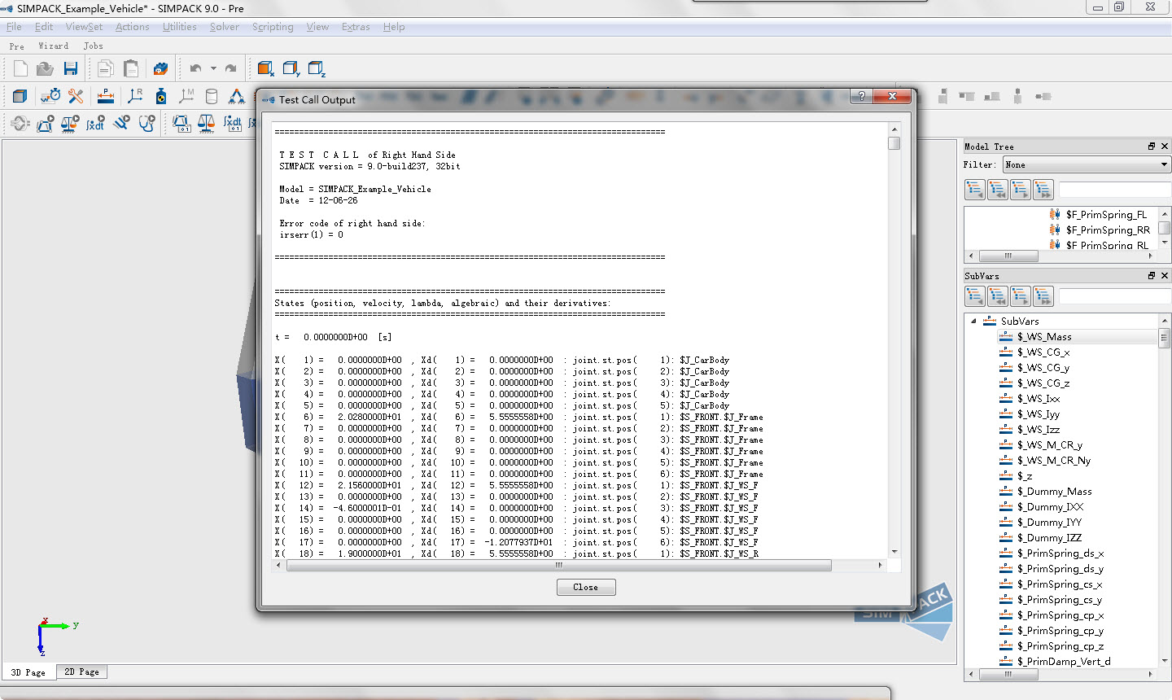The width and height of the screenshot is (1172, 700).
Task: Open the ViewSet menu
Action: (x=84, y=27)
